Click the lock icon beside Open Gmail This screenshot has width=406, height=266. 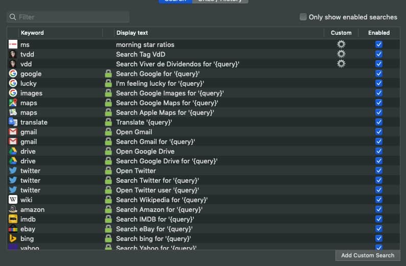[x=108, y=132]
